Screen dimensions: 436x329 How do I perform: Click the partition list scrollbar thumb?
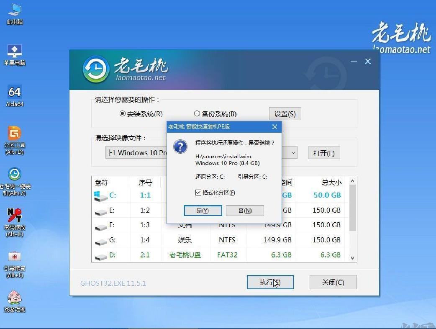point(353,208)
